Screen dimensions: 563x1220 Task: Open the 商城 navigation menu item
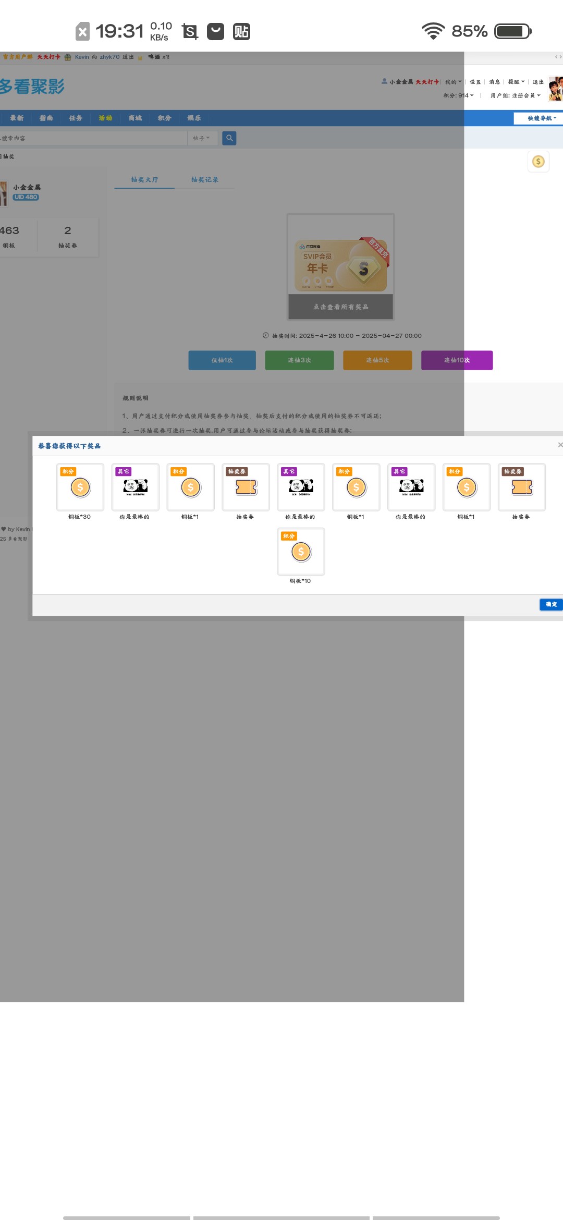[135, 118]
